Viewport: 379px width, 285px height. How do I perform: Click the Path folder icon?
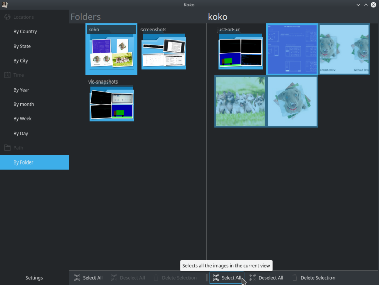tap(7, 148)
